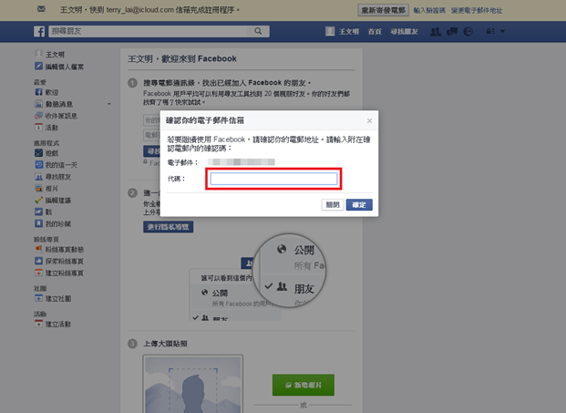Click the green 新增相片 button
This screenshot has height=413, width=566.
pos(304,386)
